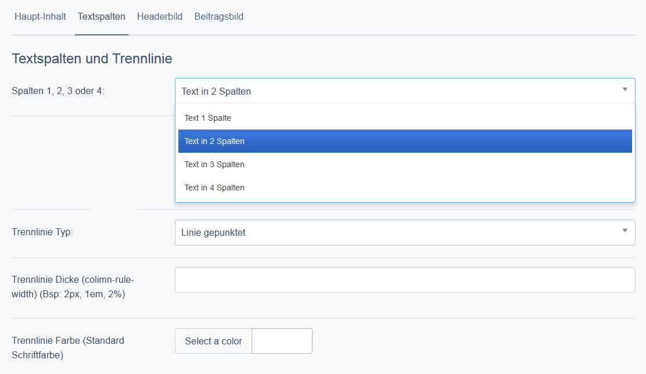
Task: Switch to the Textspalten tab
Action: 102,16
